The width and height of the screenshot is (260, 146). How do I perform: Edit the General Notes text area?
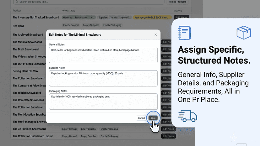103,55
